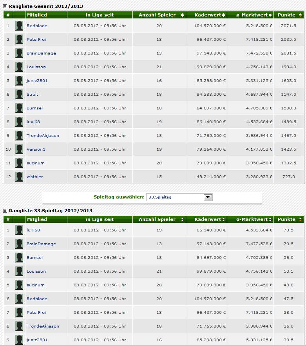Click Stroit's profile avatar
Screen dimensions: 306x346
tap(19, 95)
